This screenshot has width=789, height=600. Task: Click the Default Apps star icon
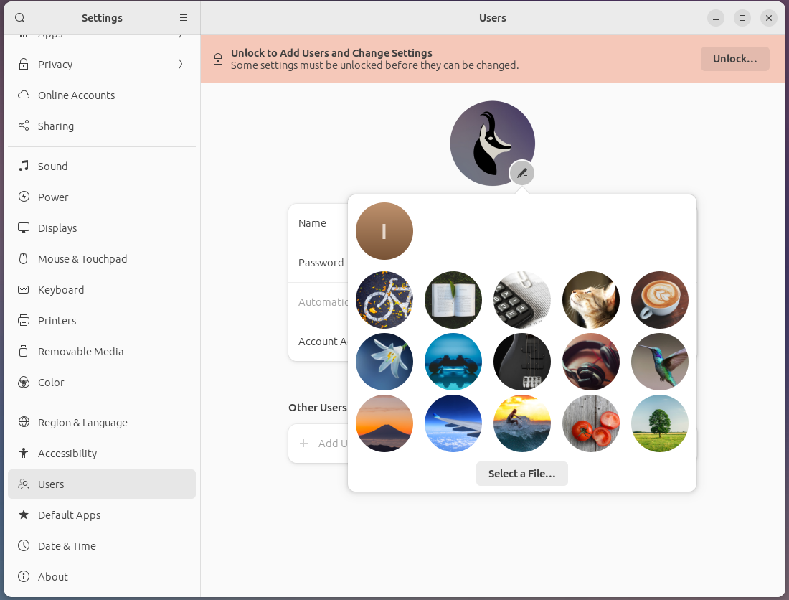(x=24, y=515)
